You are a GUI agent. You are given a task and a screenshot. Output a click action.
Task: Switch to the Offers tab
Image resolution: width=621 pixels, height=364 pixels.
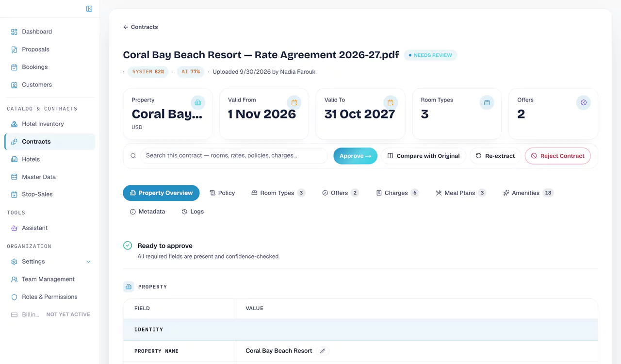click(x=341, y=193)
